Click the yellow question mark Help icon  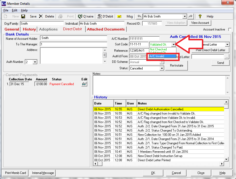pyautogui.click(x=200, y=16)
